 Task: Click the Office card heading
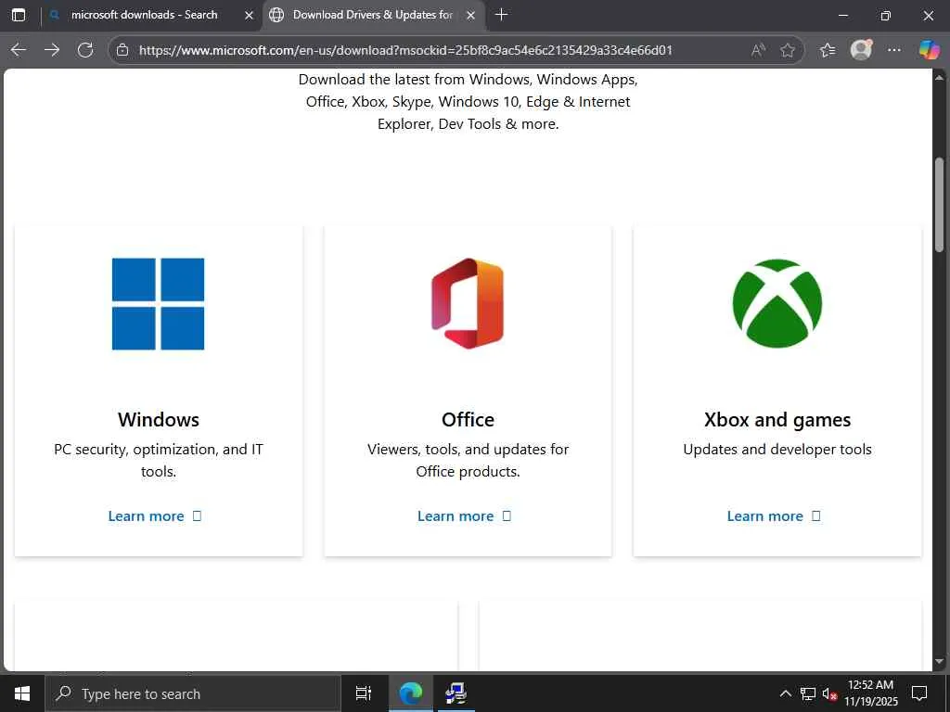(468, 420)
